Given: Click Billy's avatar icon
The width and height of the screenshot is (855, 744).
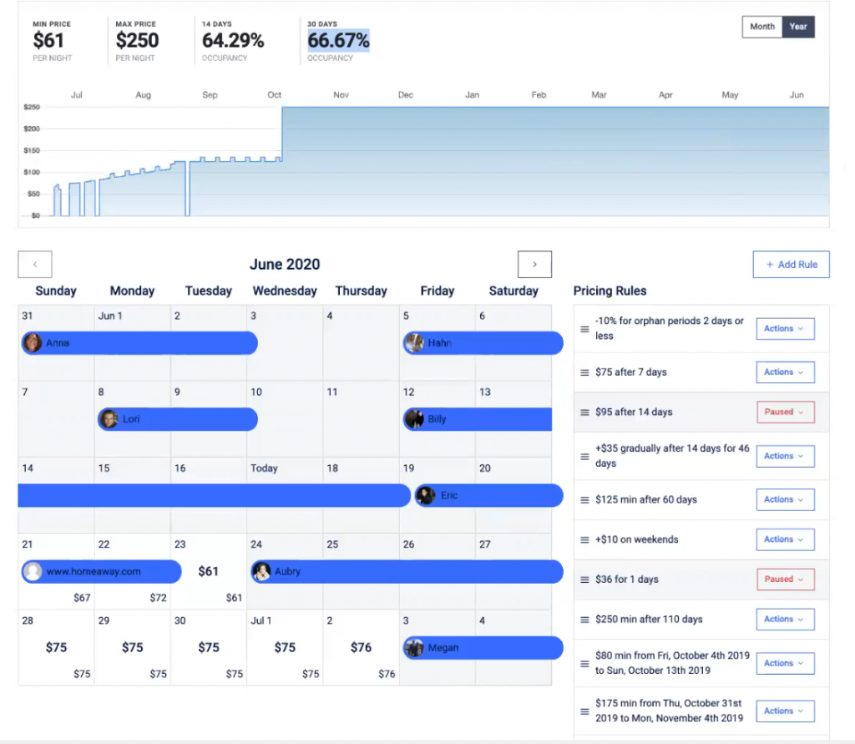Looking at the screenshot, I should [x=415, y=418].
